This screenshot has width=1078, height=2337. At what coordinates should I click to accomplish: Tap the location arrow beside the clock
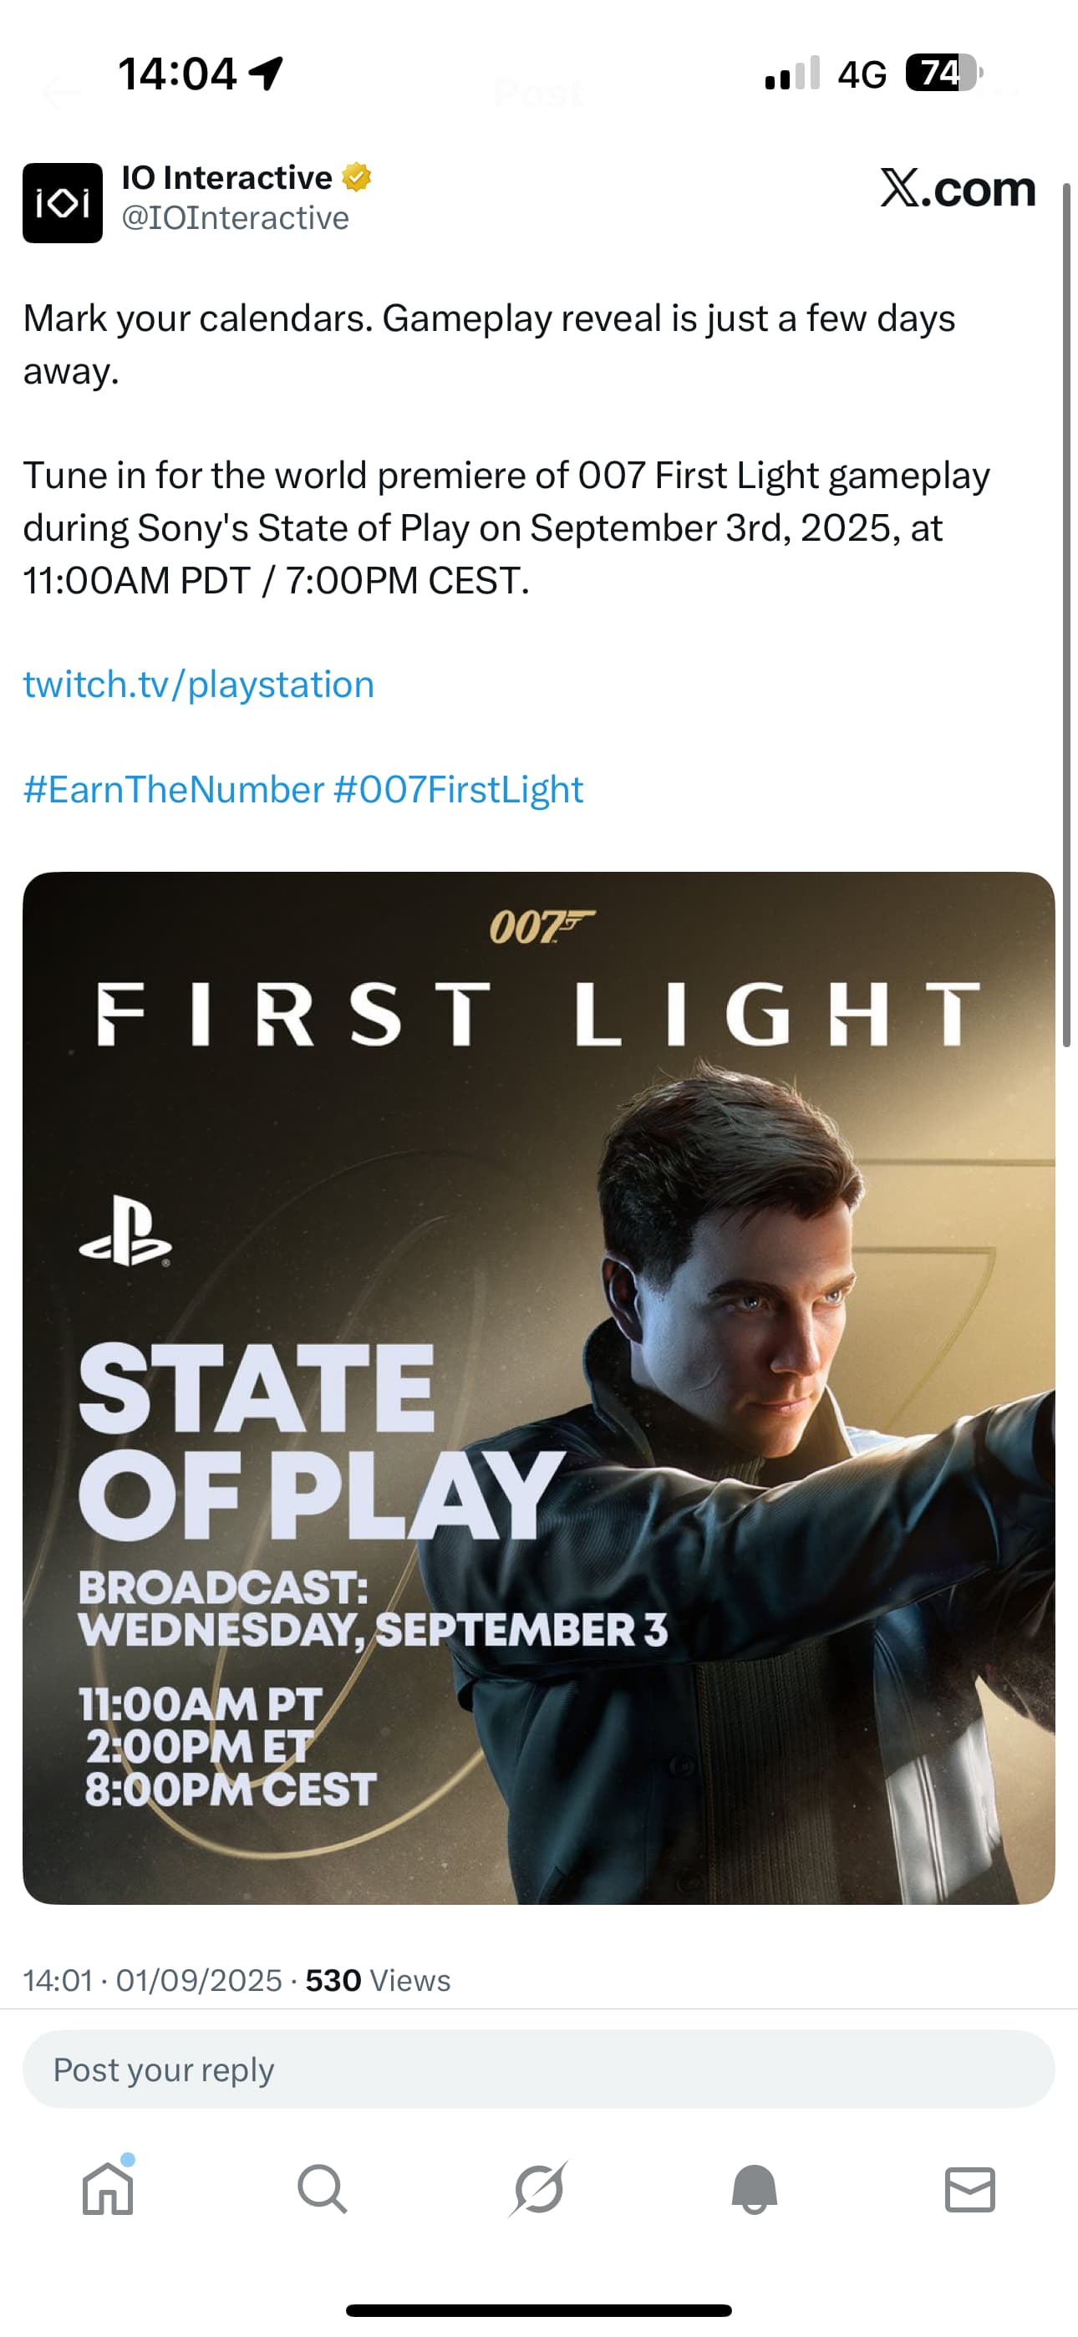pyautogui.click(x=266, y=74)
